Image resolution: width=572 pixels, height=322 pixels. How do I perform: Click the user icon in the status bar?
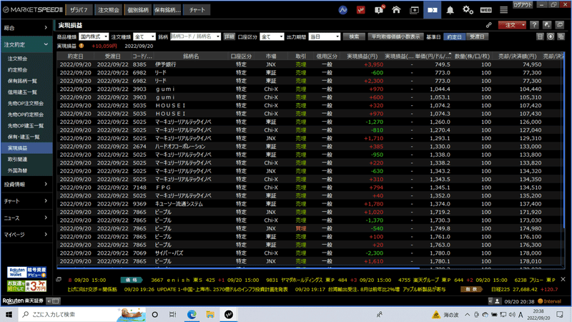click(x=497, y=301)
